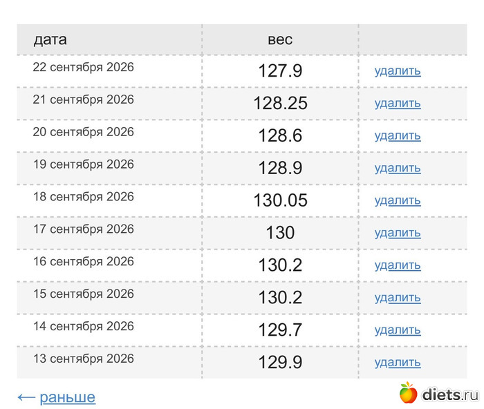Click the 22 сентября 2026 date cell
The image size is (484, 409).
[84, 67]
